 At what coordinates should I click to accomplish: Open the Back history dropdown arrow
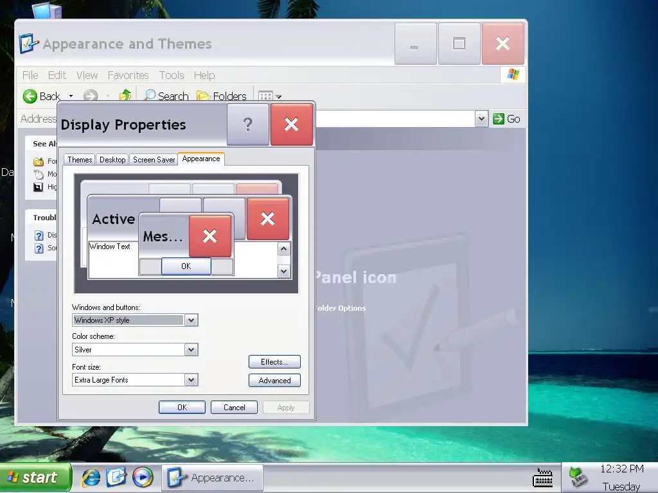click(x=71, y=96)
